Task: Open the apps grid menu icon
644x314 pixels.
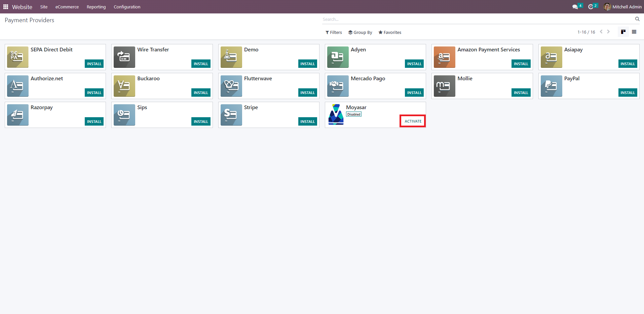Action: point(6,7)
